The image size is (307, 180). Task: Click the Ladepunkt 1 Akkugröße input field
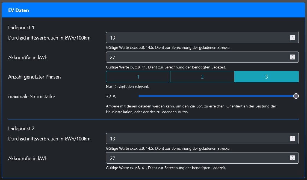coord(202,57)
